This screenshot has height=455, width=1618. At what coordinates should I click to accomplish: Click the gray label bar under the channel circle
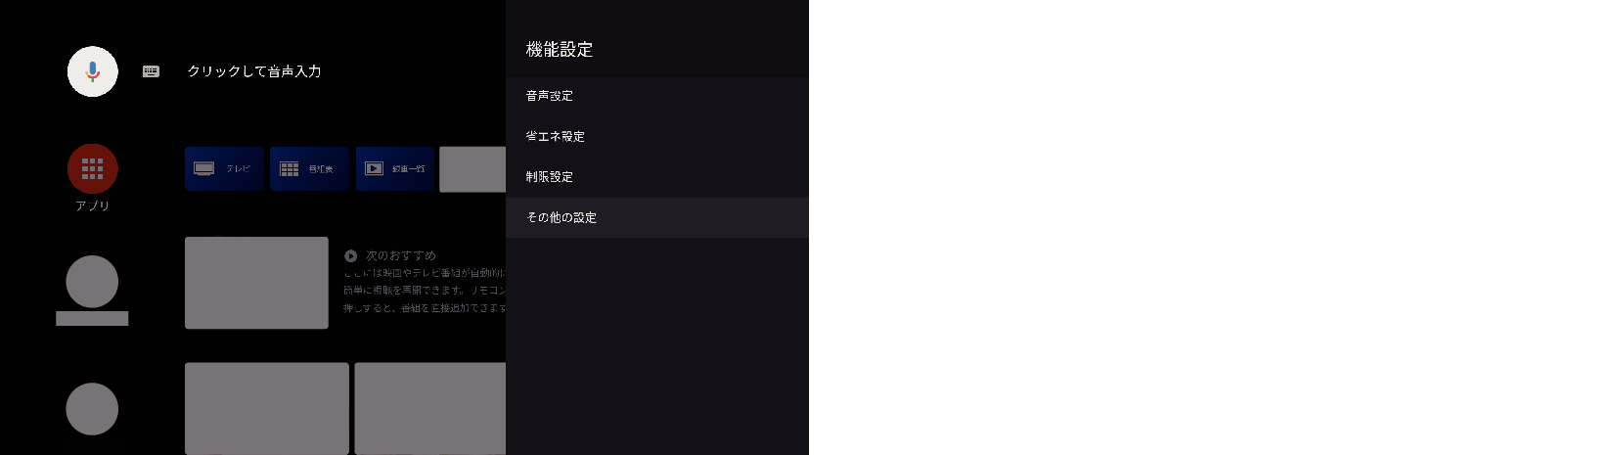(x=92, y=318)
